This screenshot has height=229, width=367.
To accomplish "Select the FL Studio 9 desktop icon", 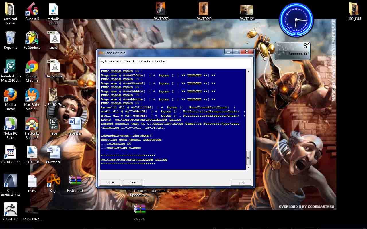I will click(x=32, y=38).
